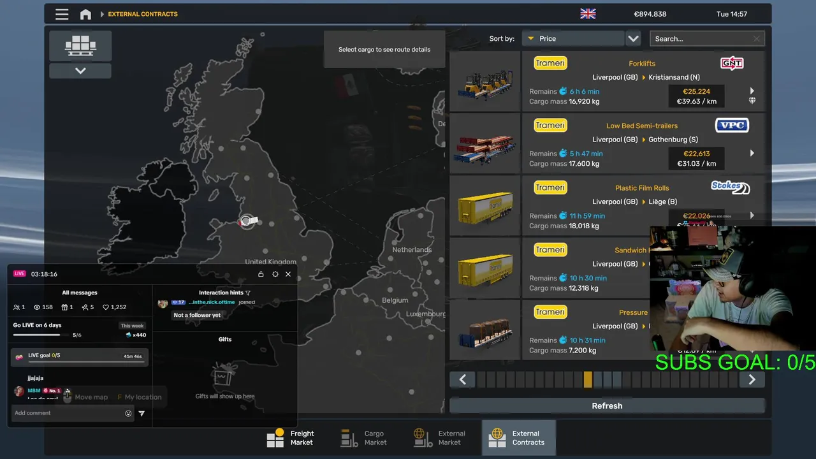816x459 pixels.
Task: Click the Pressure cargo trailer thumbnail
Action: coord(485,330)
